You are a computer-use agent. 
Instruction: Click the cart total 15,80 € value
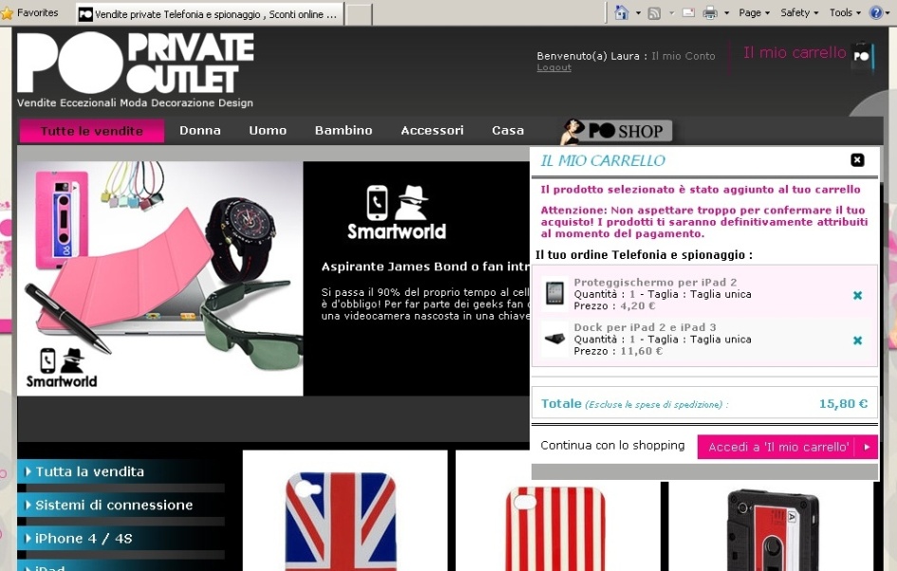pos(843,403)
